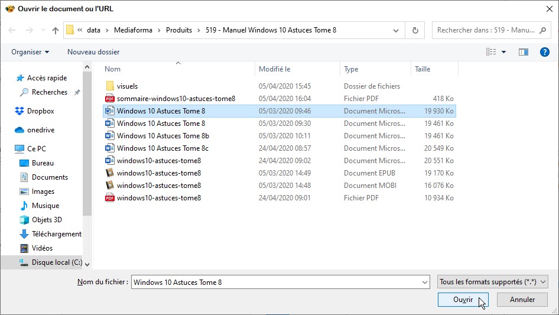Click the Ouvrir button

(x=463, y=300)
